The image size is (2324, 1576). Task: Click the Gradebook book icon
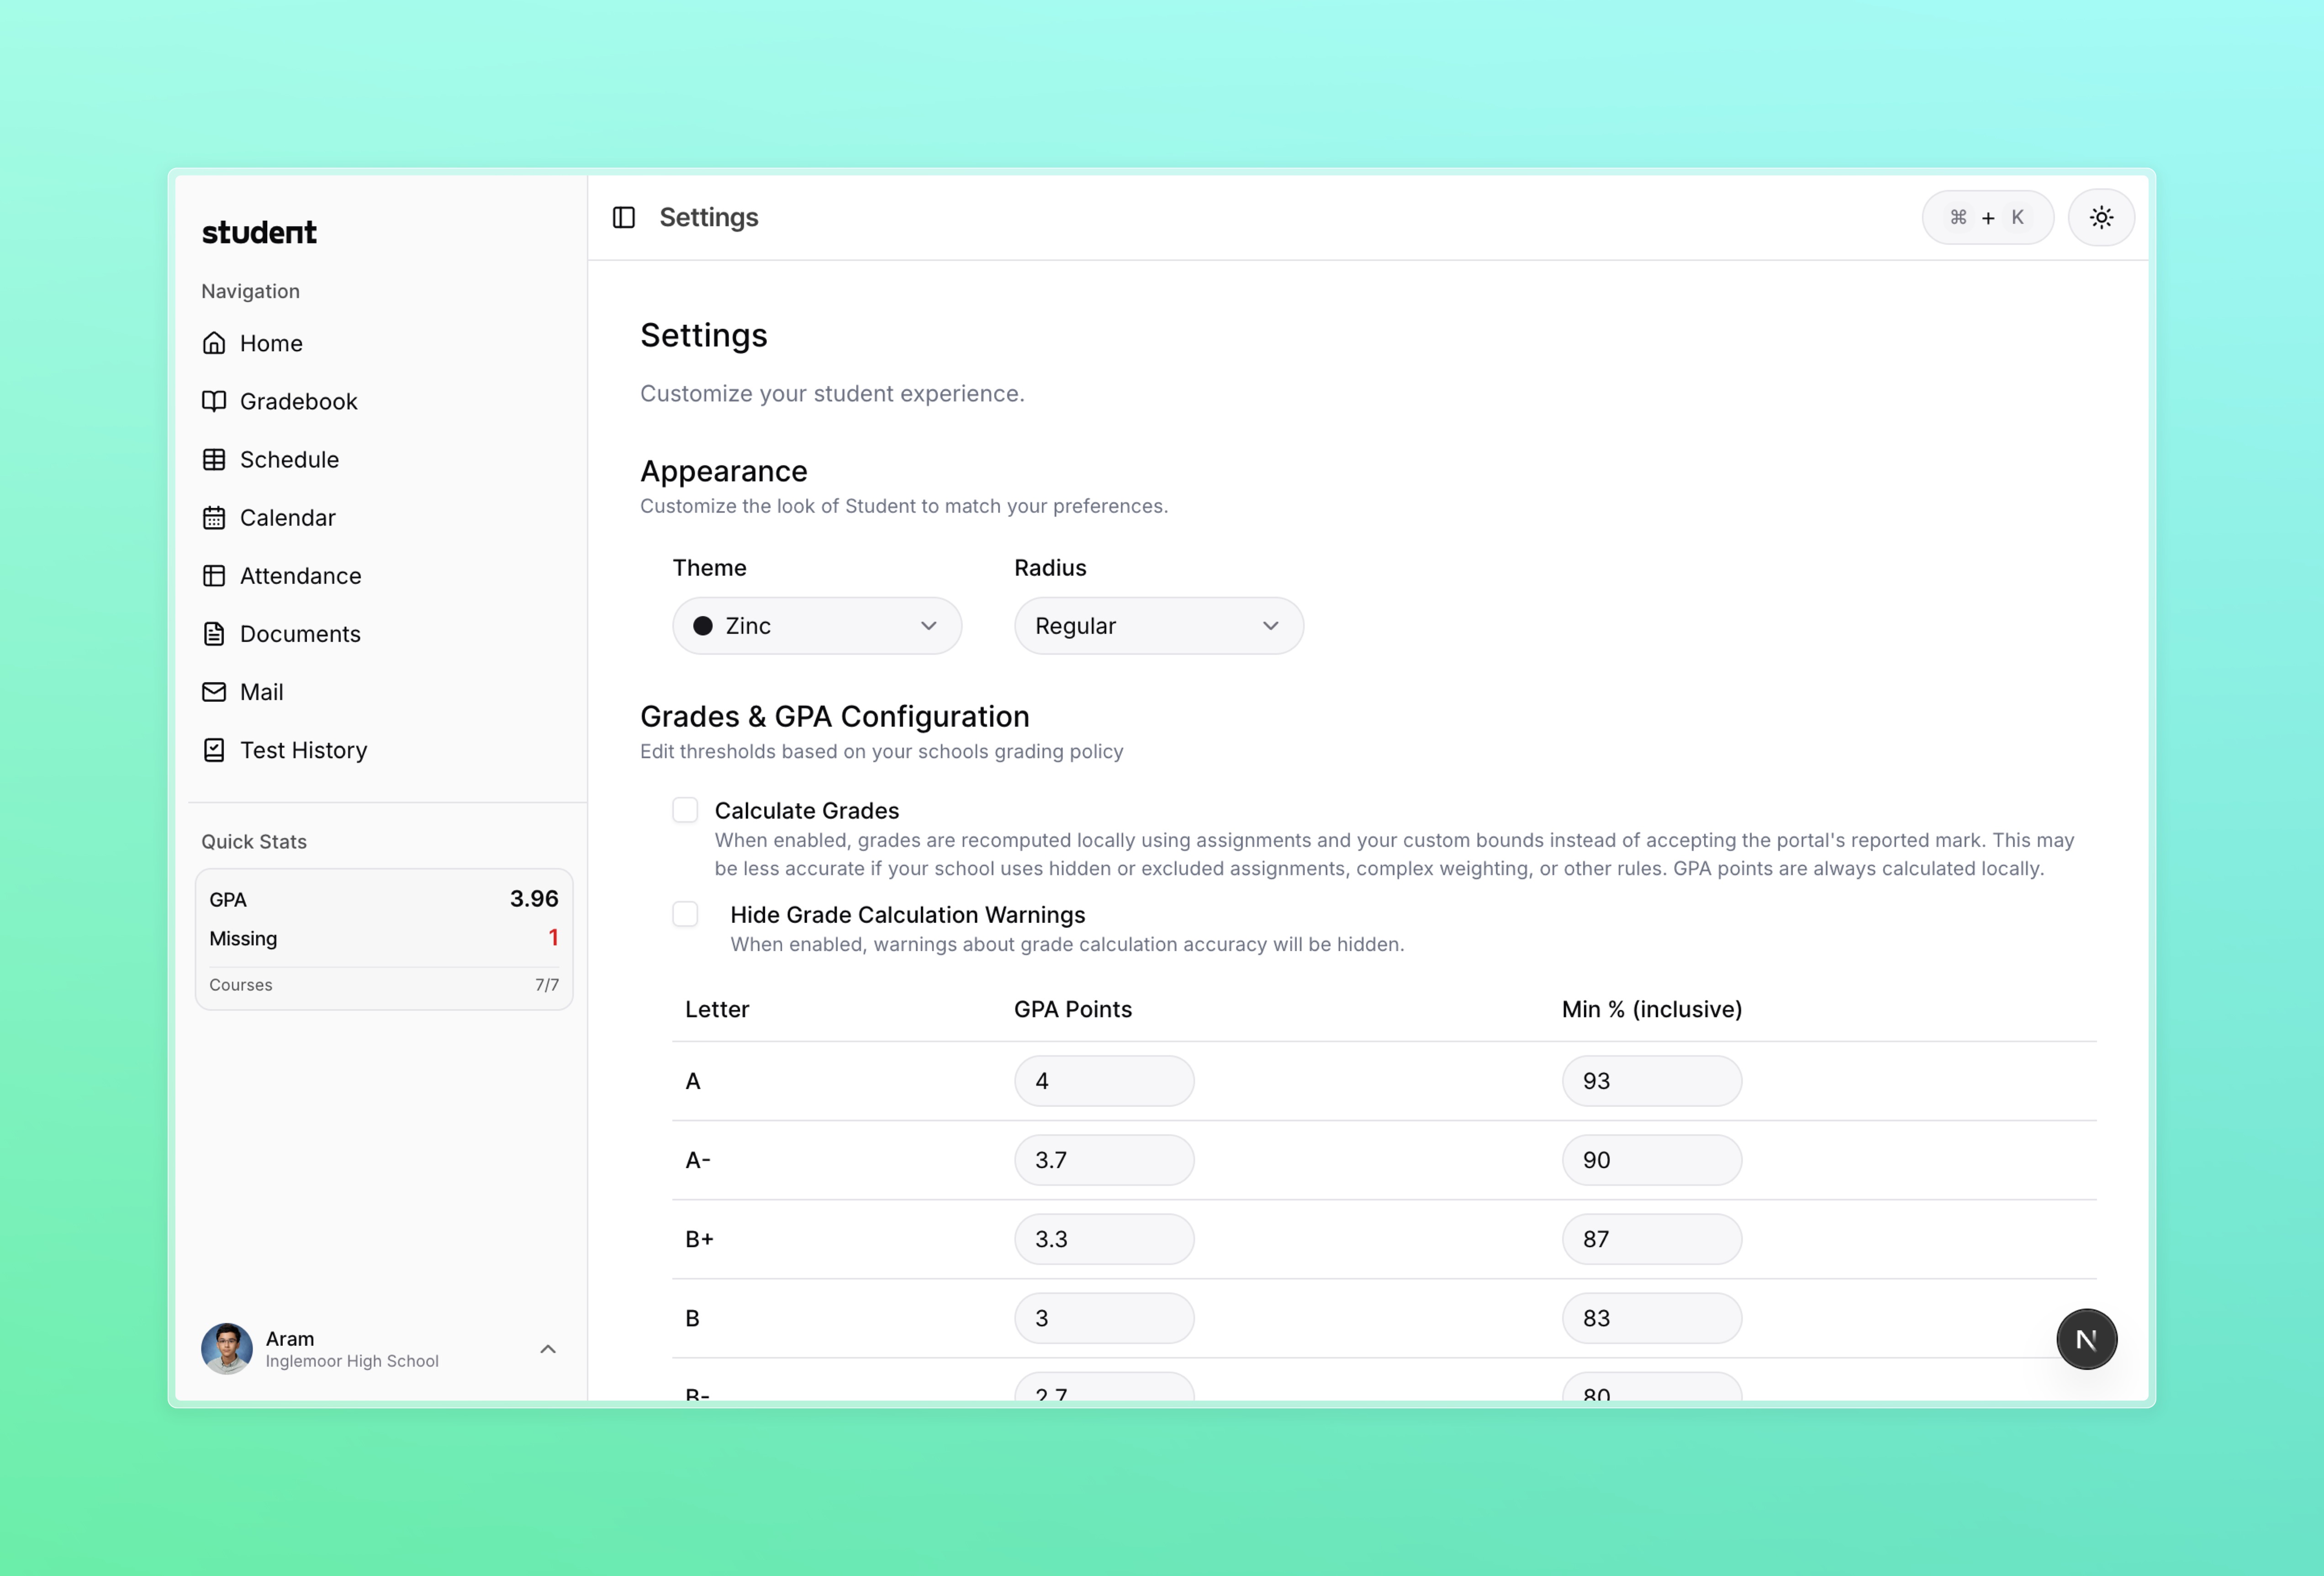coord(214,401)
